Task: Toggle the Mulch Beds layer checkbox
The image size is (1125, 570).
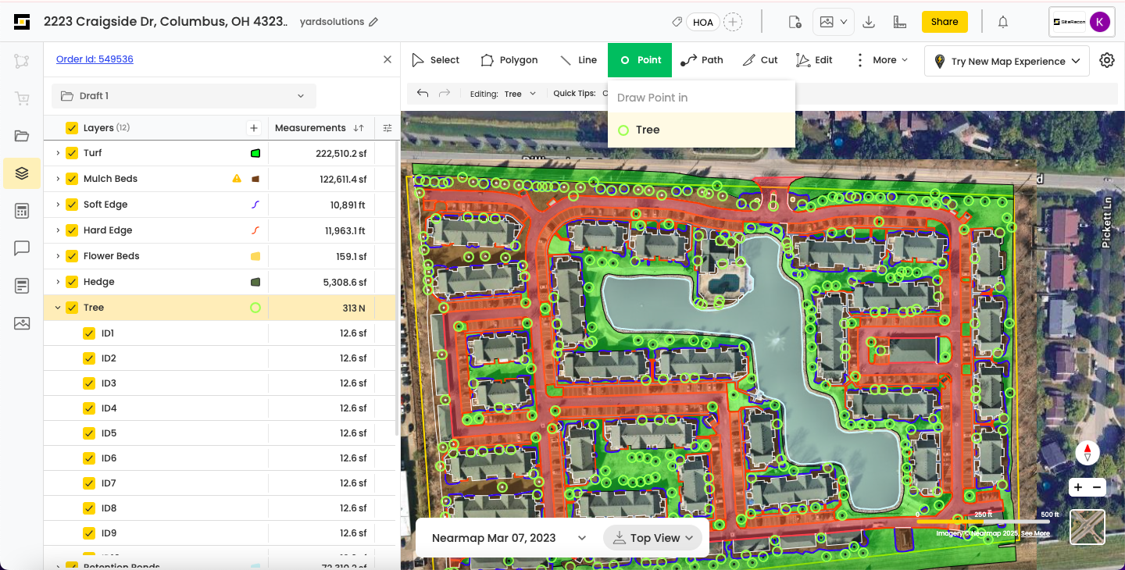Action: (x=72, y=179)
